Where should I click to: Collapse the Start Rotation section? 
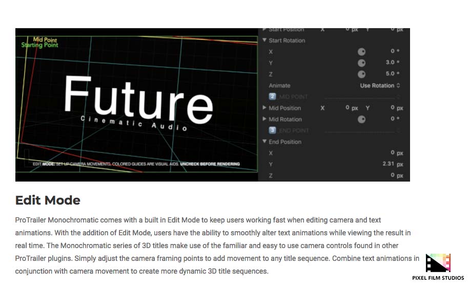[x=264, y=40]
